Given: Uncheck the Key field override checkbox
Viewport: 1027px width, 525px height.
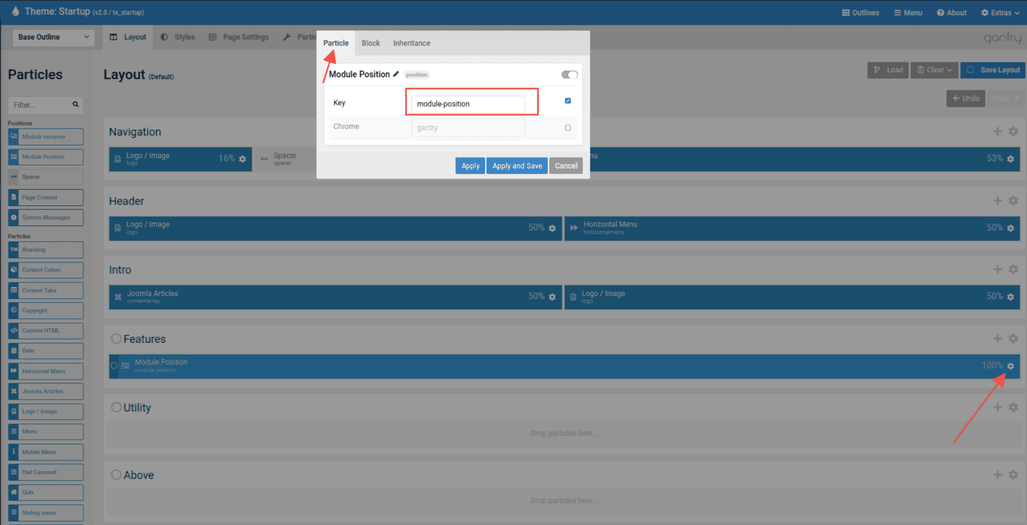Looking at the screenshot, I should [x=568, y=101].
